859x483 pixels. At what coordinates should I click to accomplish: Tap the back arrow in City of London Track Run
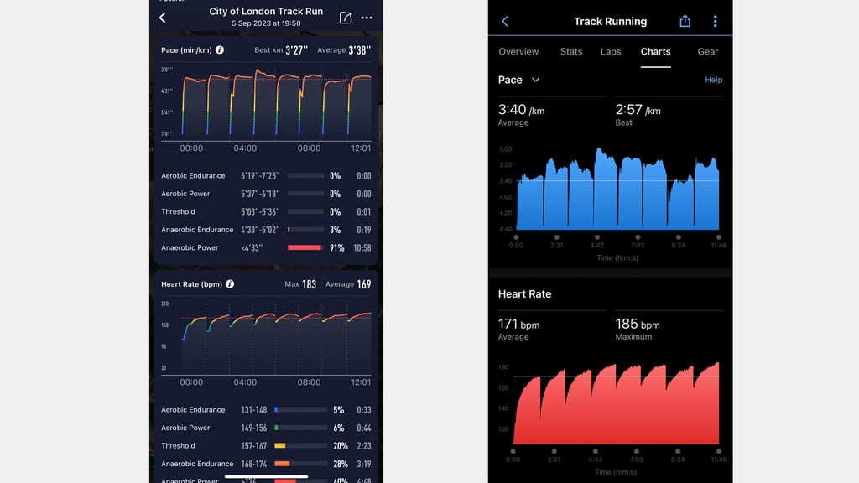(x=163, y=18)
